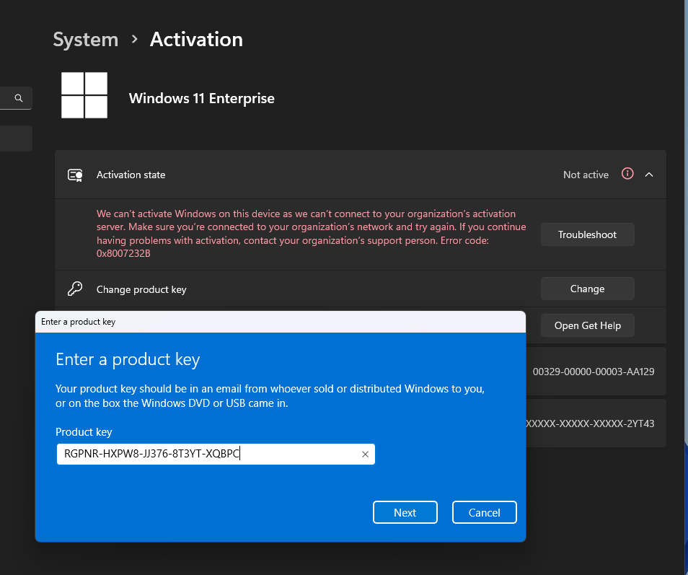Click the Not active status text
Viewport: 688px width, 575px height.
click(586, 175)
